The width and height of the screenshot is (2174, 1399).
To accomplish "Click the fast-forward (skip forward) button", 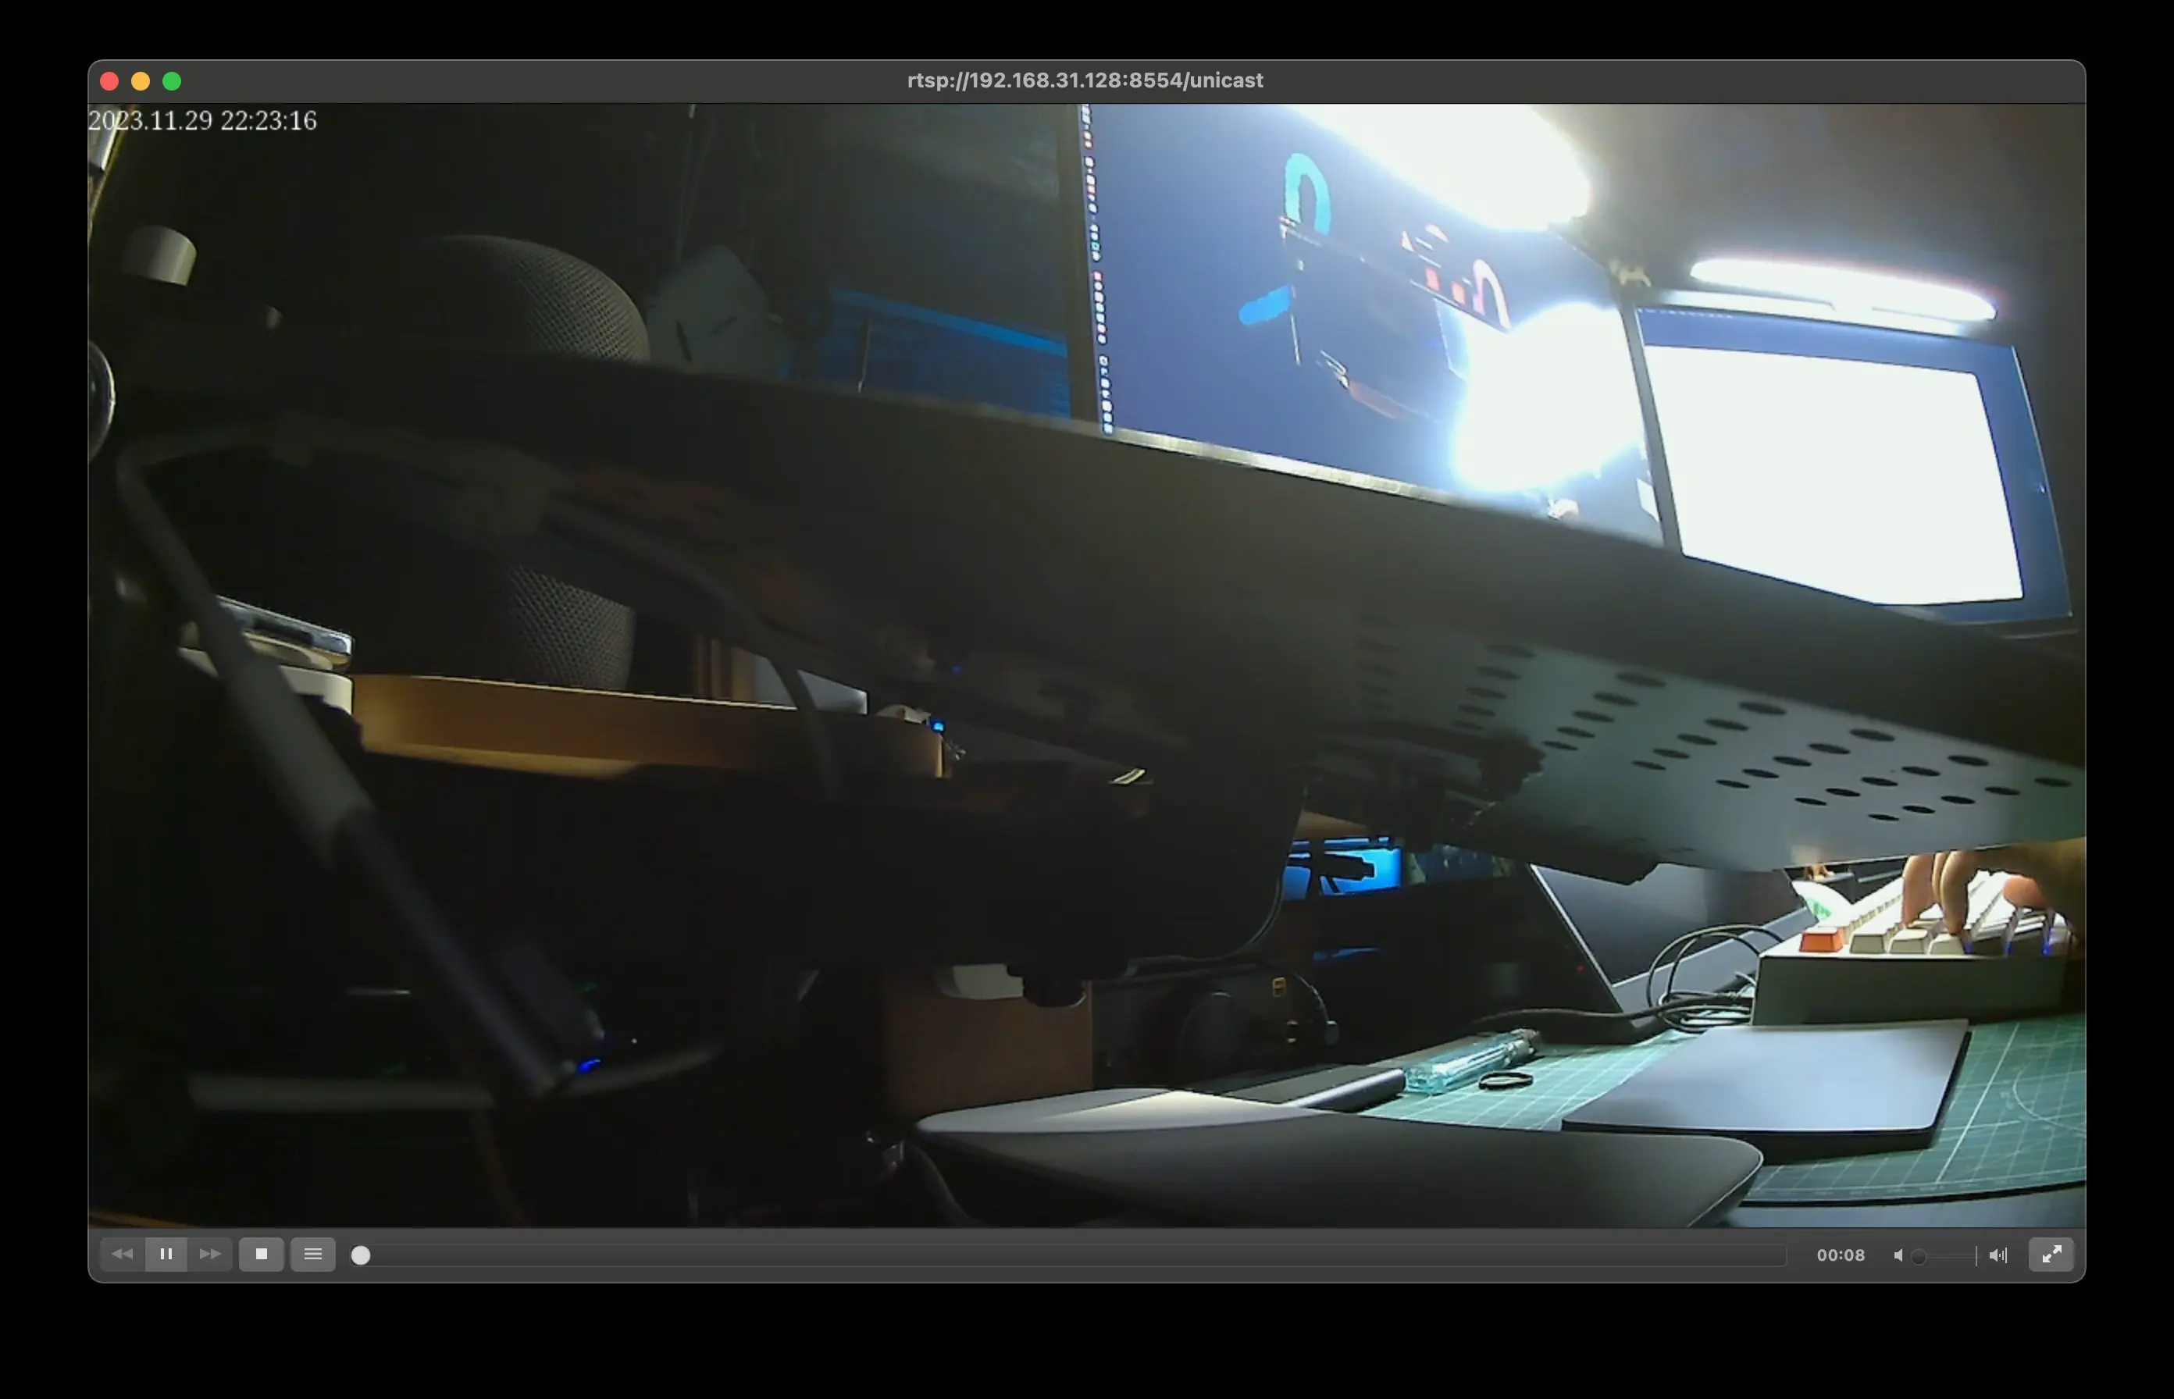I will click(210, 1255).
